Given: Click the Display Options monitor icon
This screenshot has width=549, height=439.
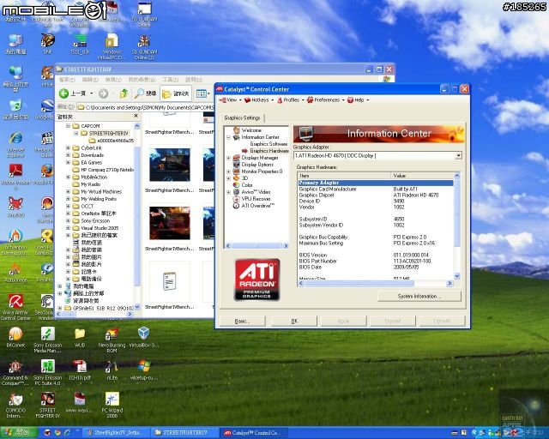Looking at the screenshot, I should pyautogui.click(x=237, y=165).
